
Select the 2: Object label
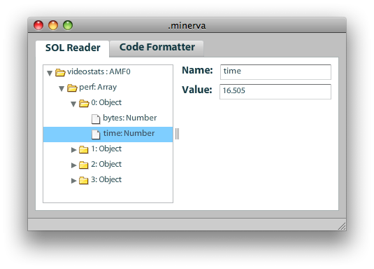click(106, 164)
